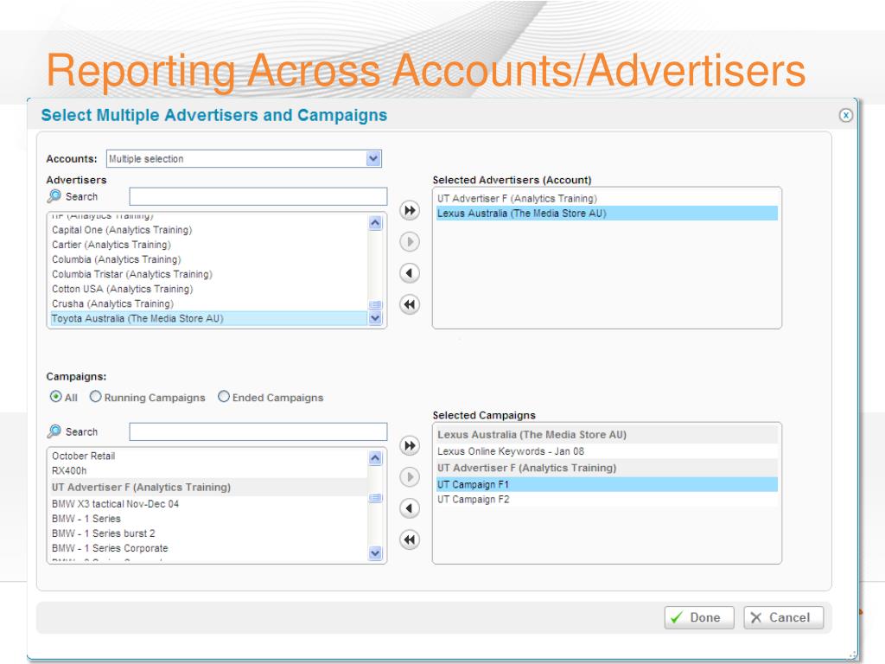Click the campaigns list scrollbar thumb
This screenshot has height=664, width=885.
coord(375,498)
